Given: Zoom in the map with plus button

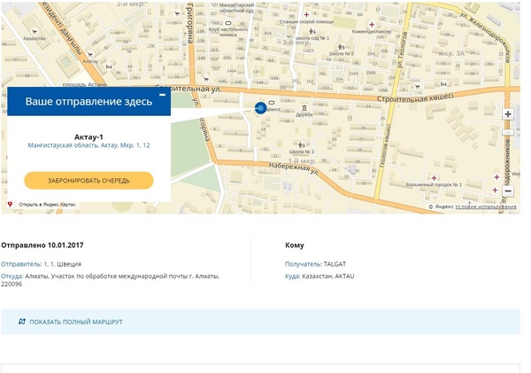Looking at the screenshot, I should pos(508,114).
